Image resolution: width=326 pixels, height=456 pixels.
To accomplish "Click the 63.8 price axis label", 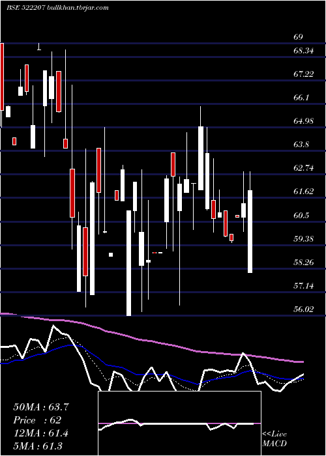I will coord(301,145).
